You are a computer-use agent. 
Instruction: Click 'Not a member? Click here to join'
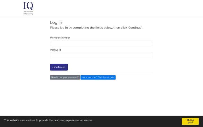(98, 77)
